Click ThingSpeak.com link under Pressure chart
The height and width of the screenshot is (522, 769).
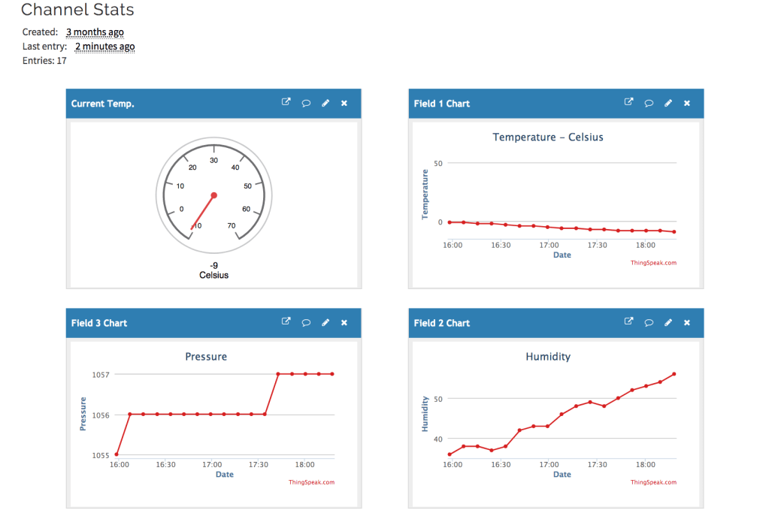click(311, 482)
